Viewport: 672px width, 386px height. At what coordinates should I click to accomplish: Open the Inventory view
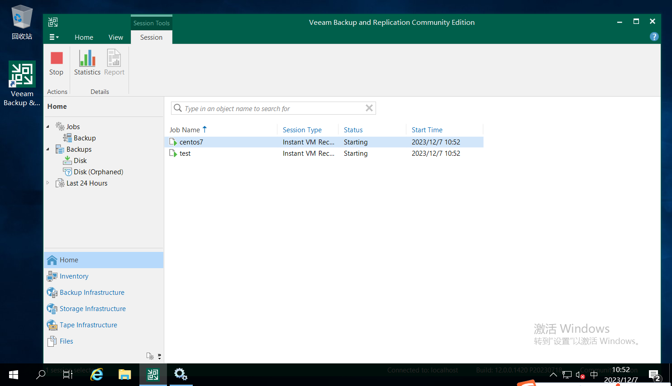[x=104, y=276]
